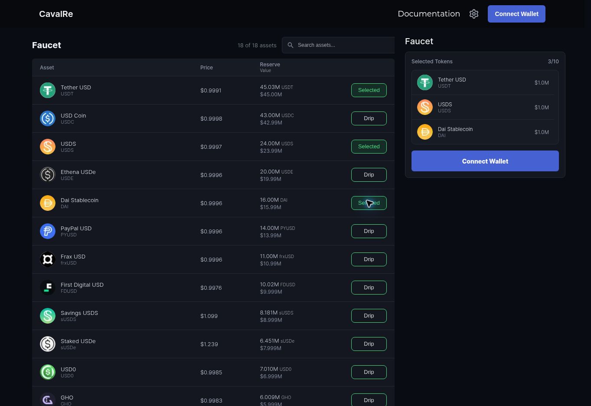The height and width of the screenshot is (406, 591).
Task: Drip the Savings USDS asset
Action: [369, 316]
